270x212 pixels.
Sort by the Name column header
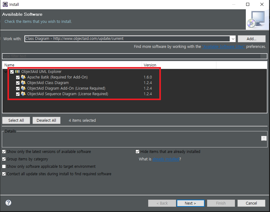pyautogui.click(x=72, y=65)
